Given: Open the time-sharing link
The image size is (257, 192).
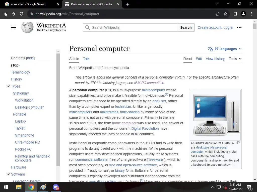Looking at the screenshot, I should [130, 112].
